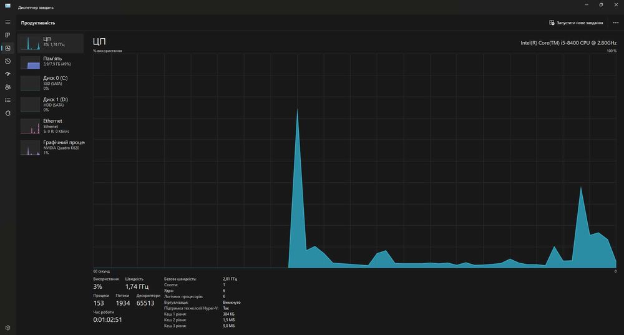Open the hamburger navigation menu

pyautogui.click(x=7, y=22)
